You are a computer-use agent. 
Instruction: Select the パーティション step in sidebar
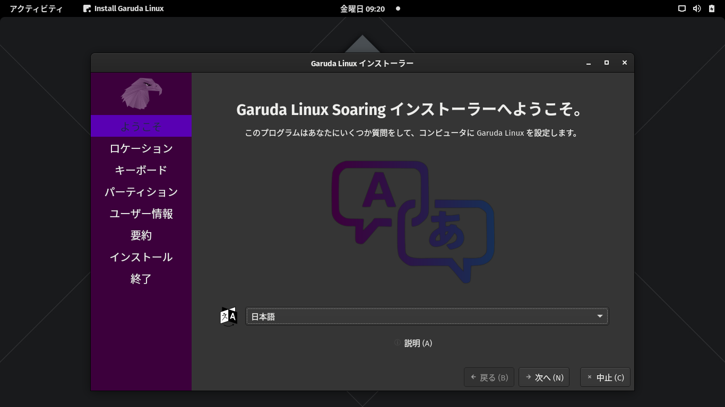141,192
